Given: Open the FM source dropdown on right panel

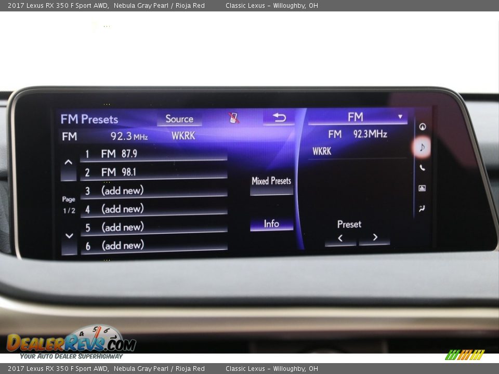Looking at the screenshot, I should 358,117.
